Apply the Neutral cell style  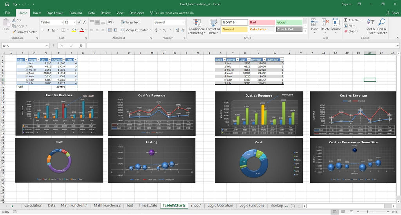click(x=234, y=29)
